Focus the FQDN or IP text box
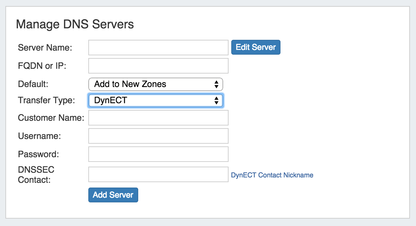 click(158, 66)
